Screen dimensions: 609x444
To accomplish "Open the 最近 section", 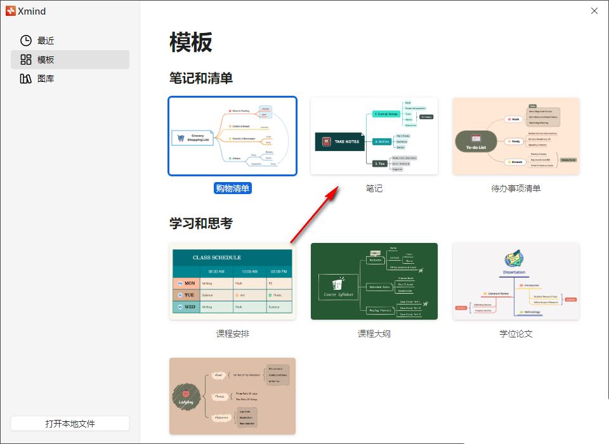I will tap(70, 41).
